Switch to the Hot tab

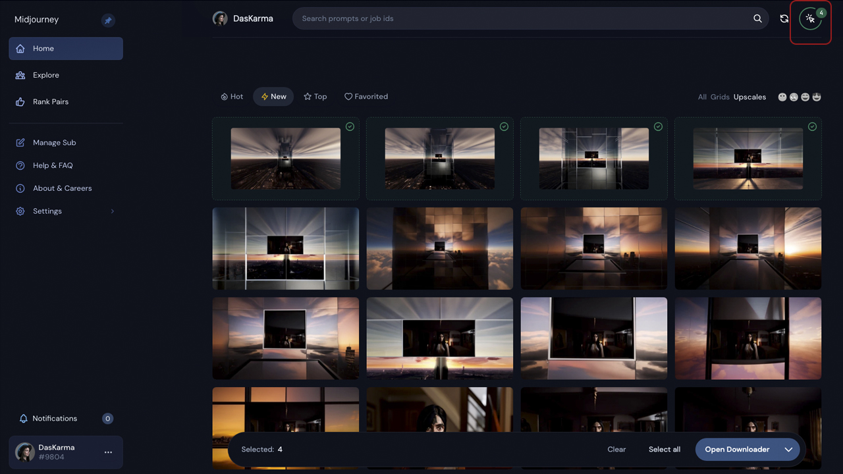pos(232,97)
